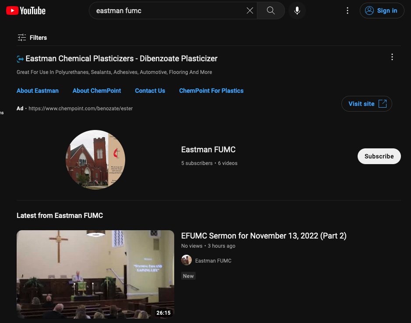Open the search Filters panel
Image resolution: width=411 pixels, height=323 pixels.
pyautogui.click(x=32, y=38)
